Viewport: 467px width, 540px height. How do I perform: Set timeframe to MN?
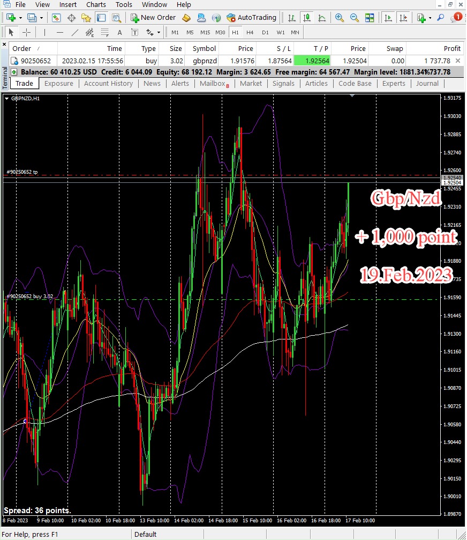(295, 32)
